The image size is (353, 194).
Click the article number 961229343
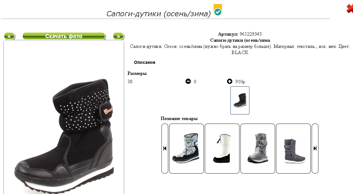(x=251, y=34)
